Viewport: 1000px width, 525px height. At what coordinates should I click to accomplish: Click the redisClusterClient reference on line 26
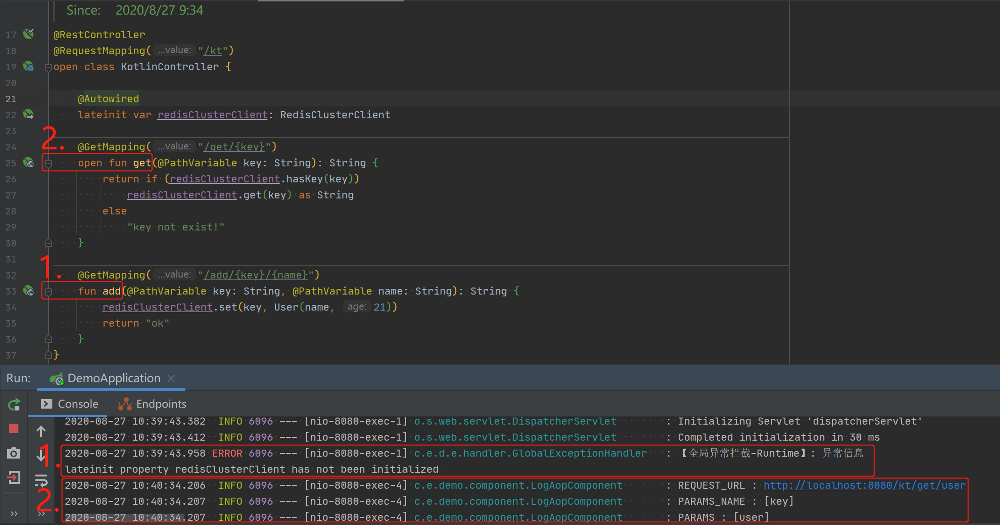225,179
